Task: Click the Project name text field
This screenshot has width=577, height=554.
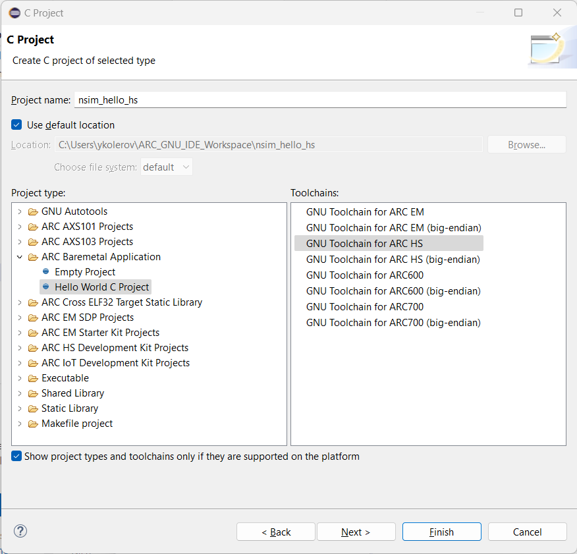Action: [319, 100]
